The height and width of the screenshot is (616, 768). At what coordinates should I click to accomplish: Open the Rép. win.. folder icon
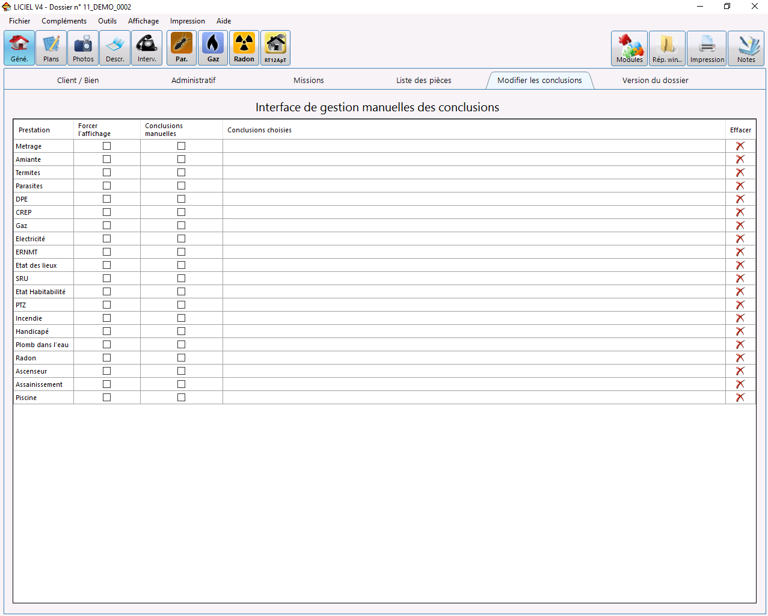[x=668, y=48]
